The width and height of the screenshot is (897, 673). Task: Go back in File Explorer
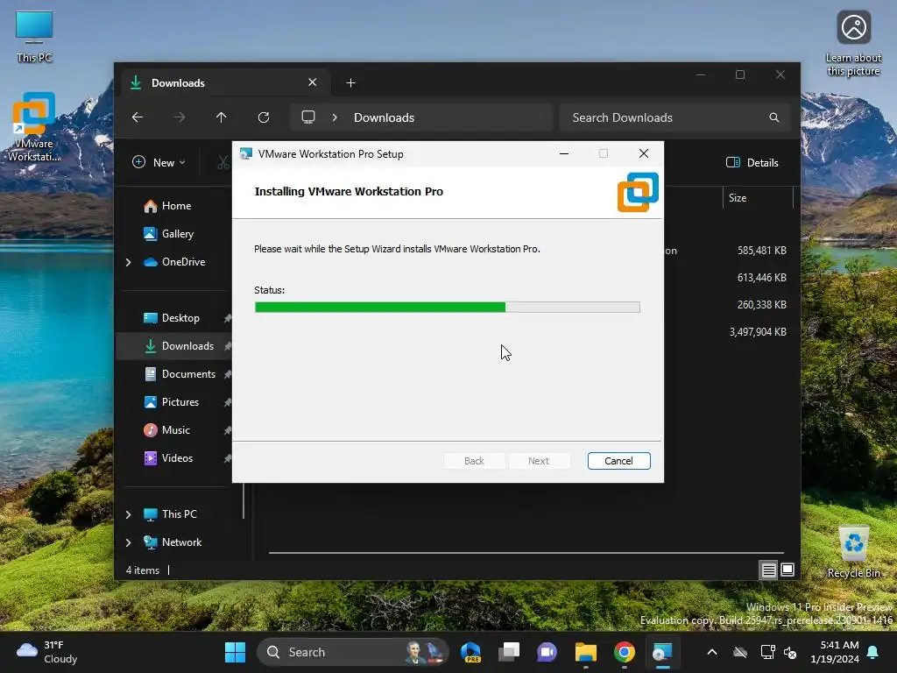(138, 117)
